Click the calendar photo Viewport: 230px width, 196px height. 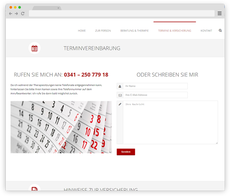point(61,127)
